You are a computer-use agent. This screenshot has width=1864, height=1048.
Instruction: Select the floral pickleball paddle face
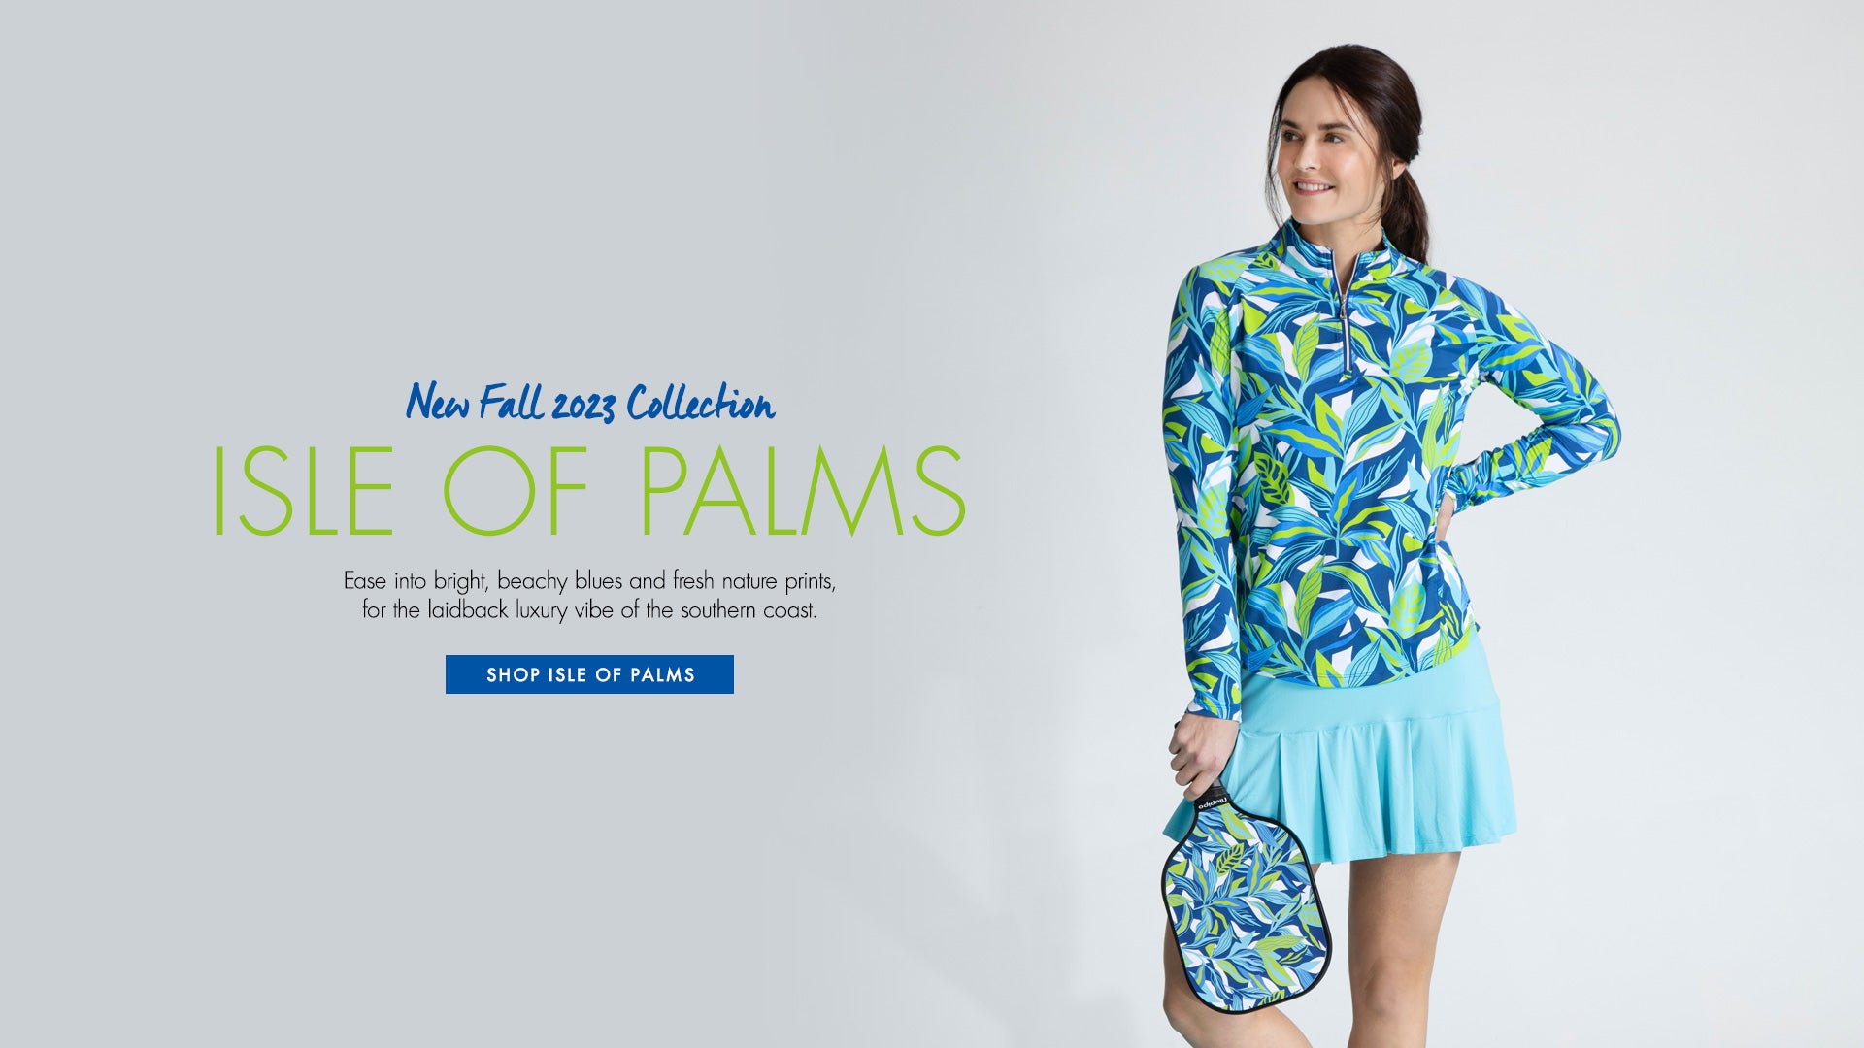[x=1246, y=909]
